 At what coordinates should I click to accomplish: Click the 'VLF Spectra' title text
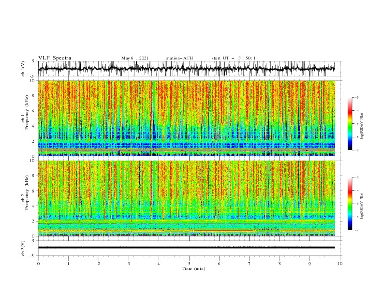[x=55, y=58]
